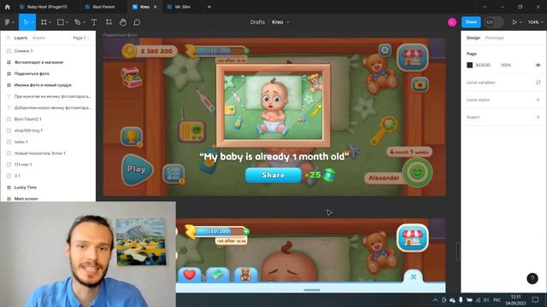Click the Drafts breadcrumb link
547x307 pixels.
257,22
